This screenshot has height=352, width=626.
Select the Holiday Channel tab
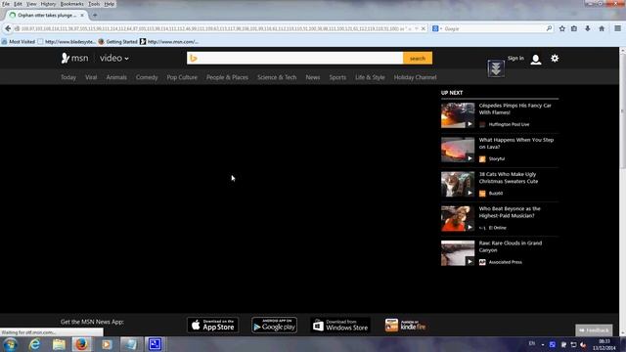point(415,77)
